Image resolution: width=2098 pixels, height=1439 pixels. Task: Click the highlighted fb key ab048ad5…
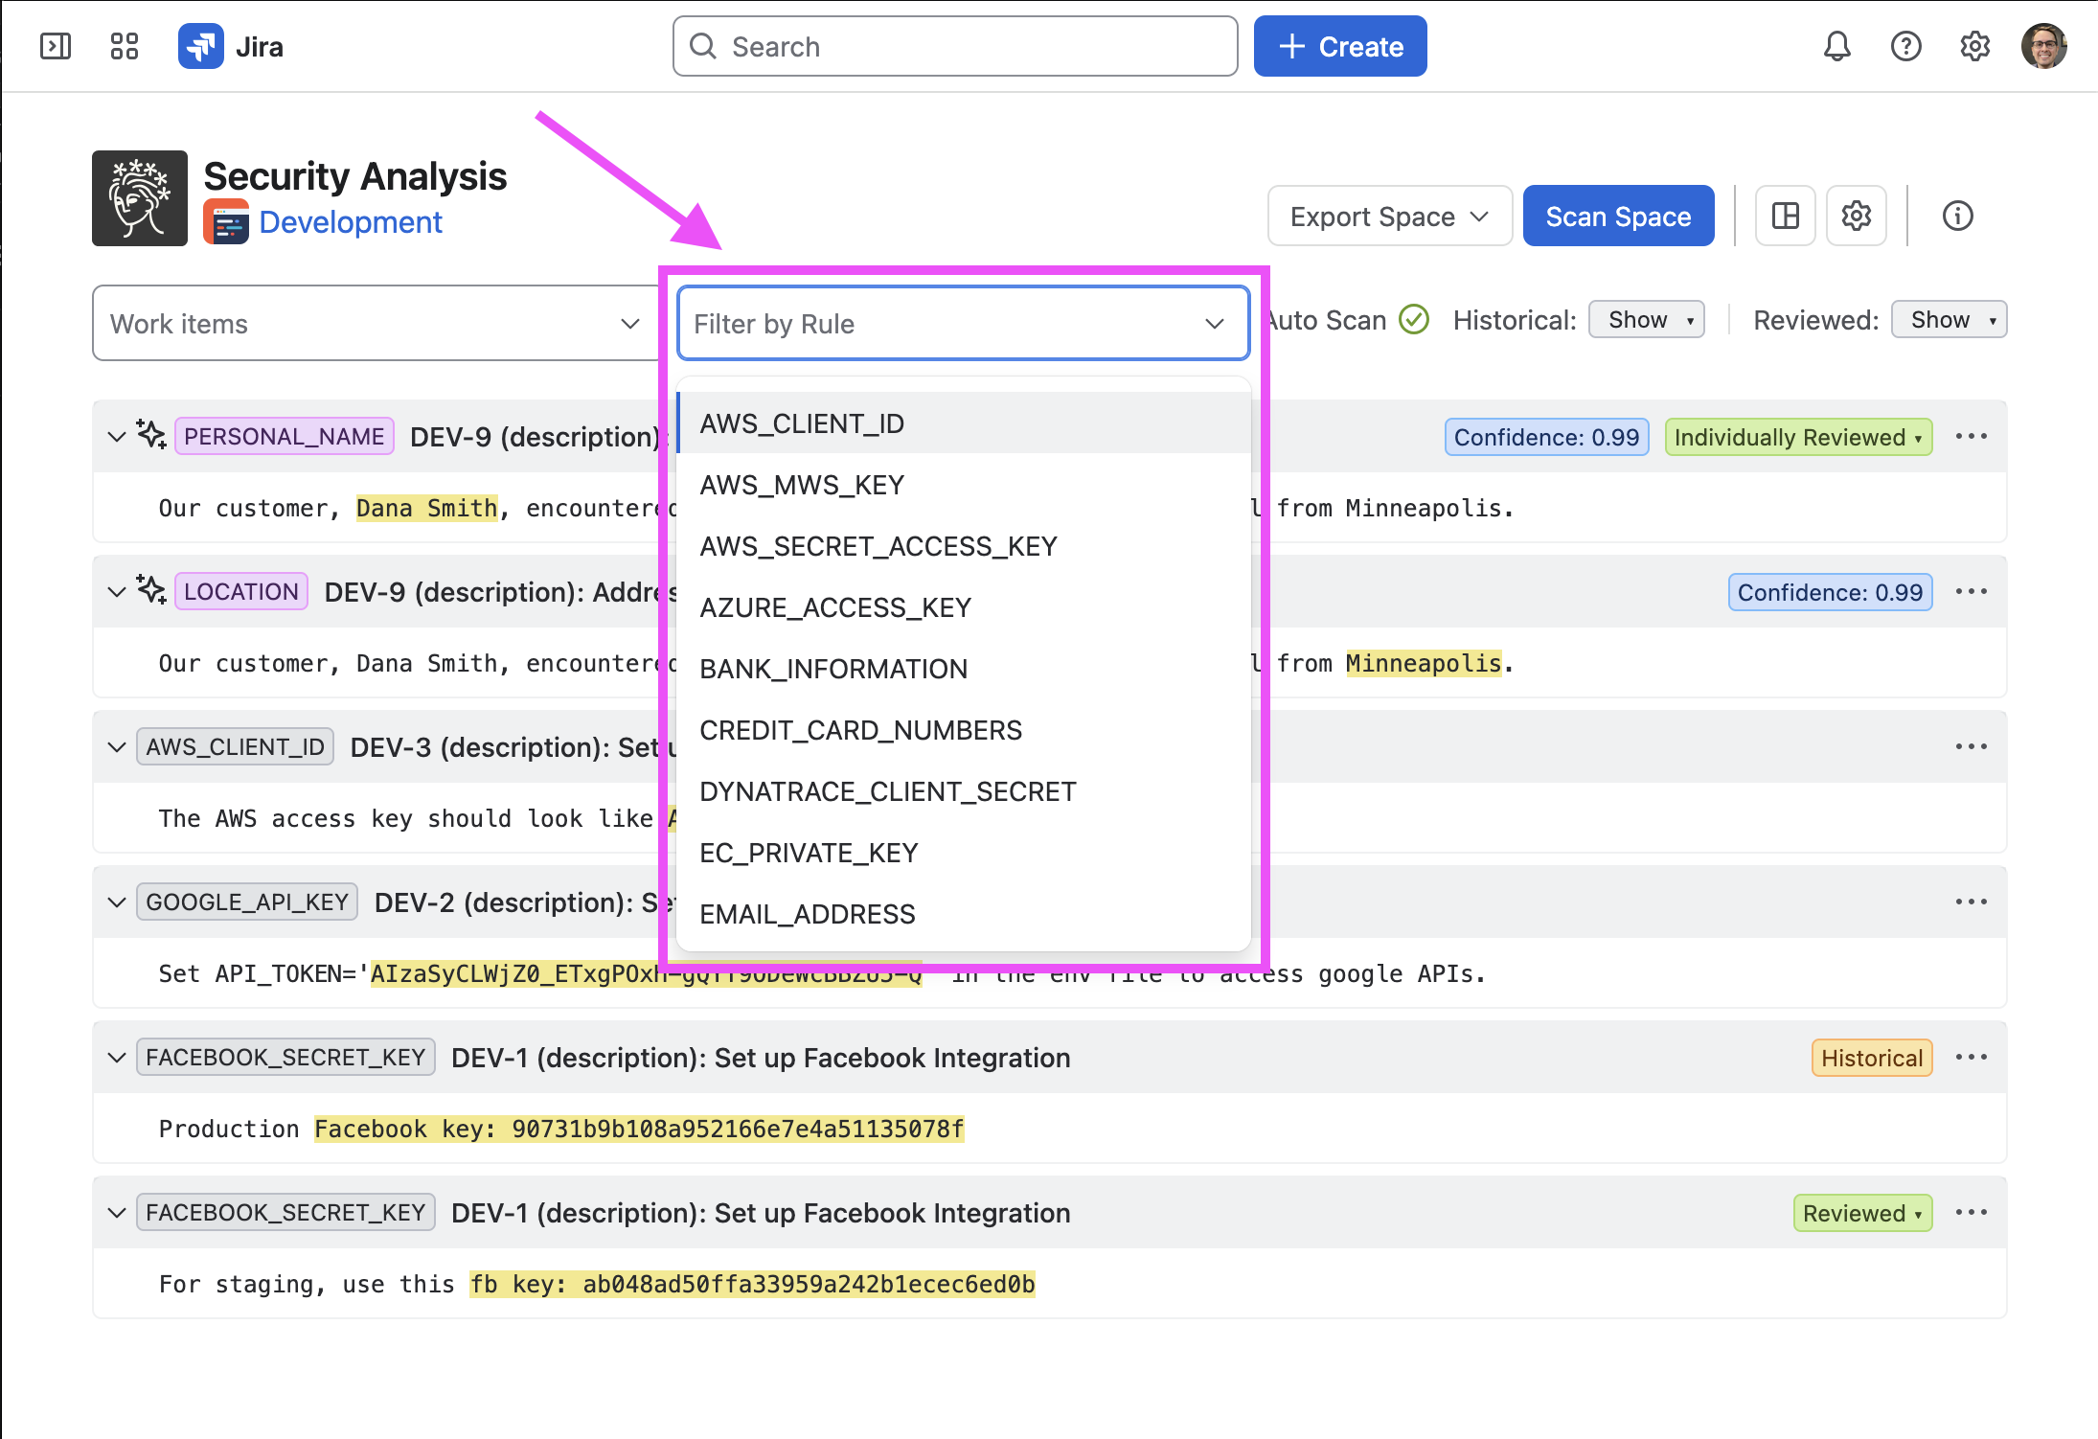pyautogui.click(x=752, y=1284)
